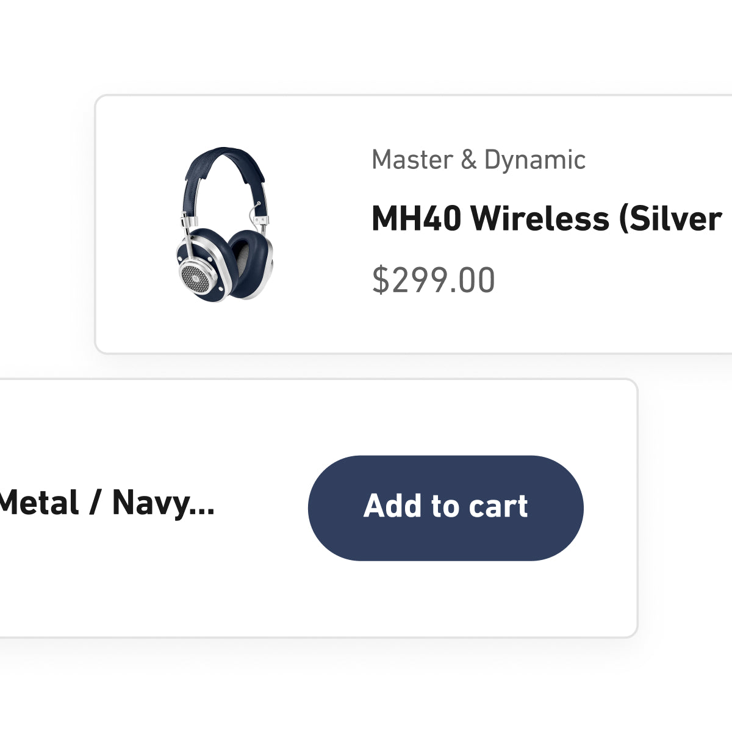Click the 'MH40' model number text
The width and height of the screenshot is (732, 732).
416,218
